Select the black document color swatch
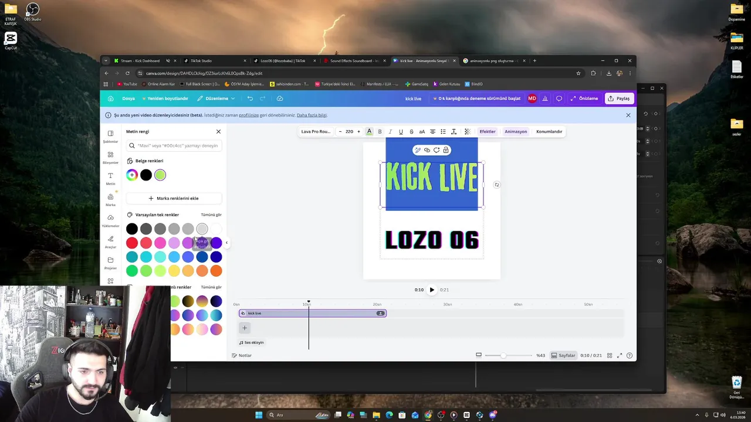Screen dimensions: 751x422 point(146,175)
